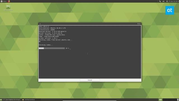
Task: Click the ukuu dialog window menu icon
Action: click(40, 24)
